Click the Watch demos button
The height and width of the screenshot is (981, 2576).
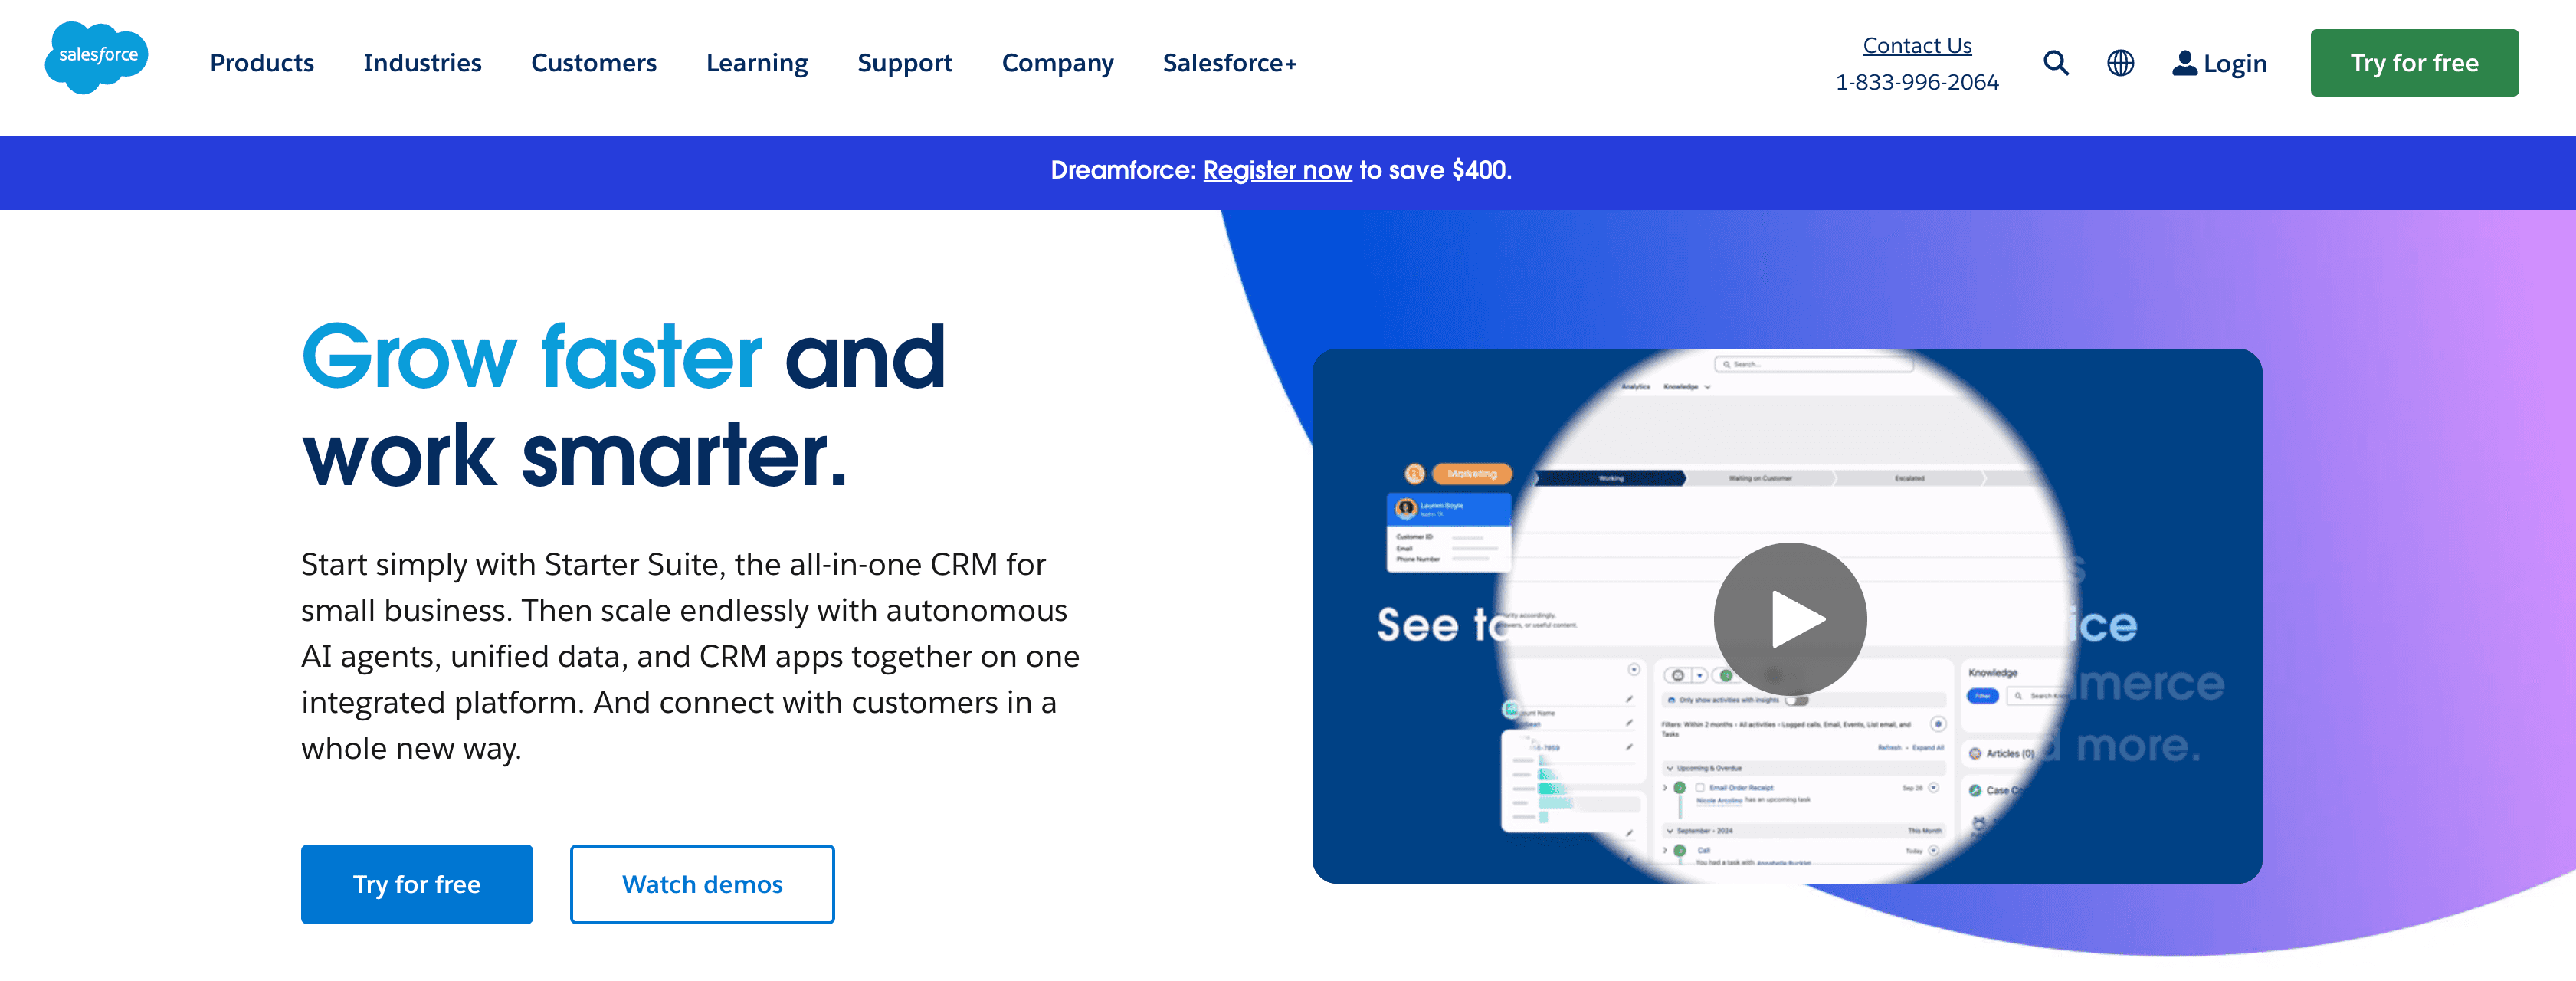(702, 884)
